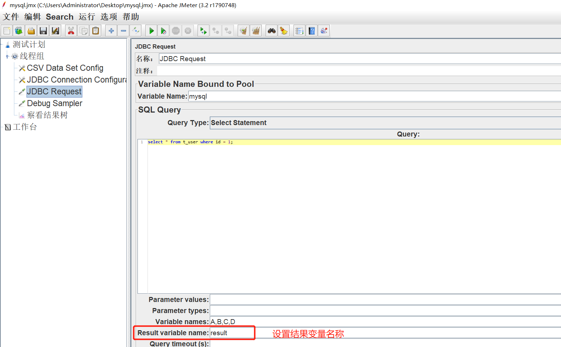Click the 注释 comments field
The width and height of the screenshot is (561, 347).
(x=359, y=71)
